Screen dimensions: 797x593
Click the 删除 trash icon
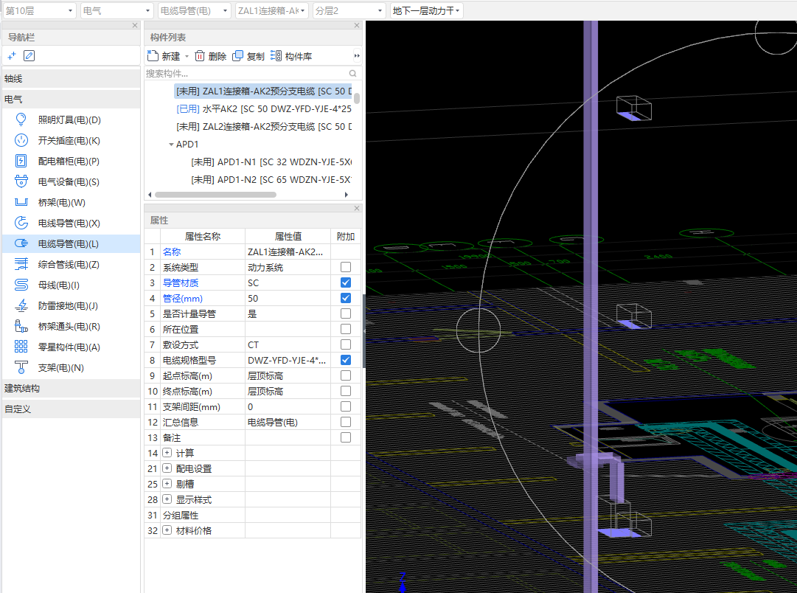pyautogui.click(x=200, y=56)
